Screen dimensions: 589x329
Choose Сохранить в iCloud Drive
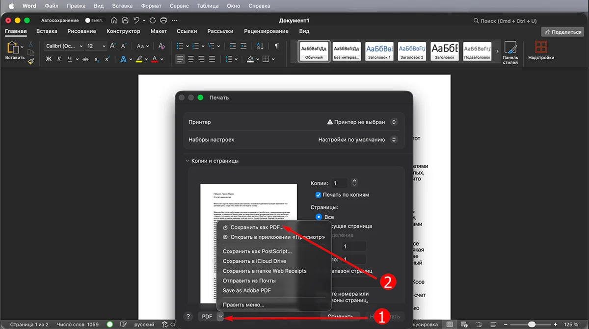(254, 261)
